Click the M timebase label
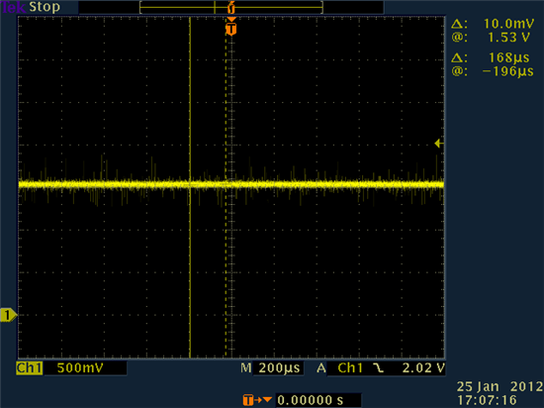This screenshot has width=544, height=408. click(246, 368)
